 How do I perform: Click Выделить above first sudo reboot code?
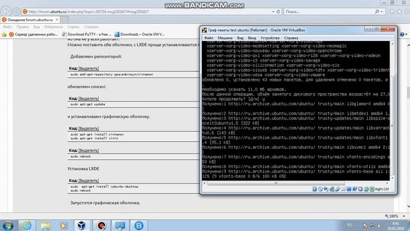tap(88, 150)
